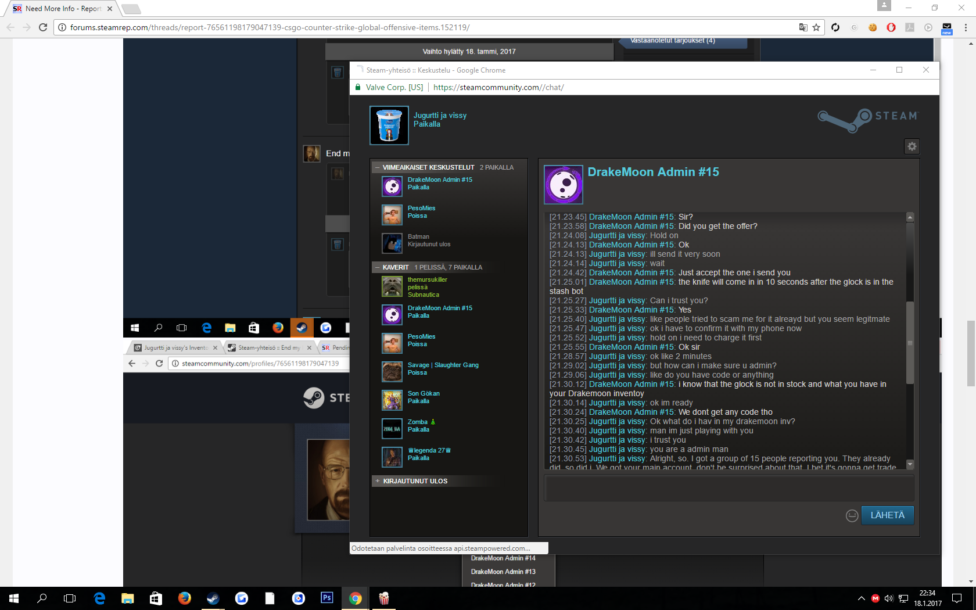Click chat scrollbar up arrow
This screenshot has width=976, height=610.
point(910,217)
